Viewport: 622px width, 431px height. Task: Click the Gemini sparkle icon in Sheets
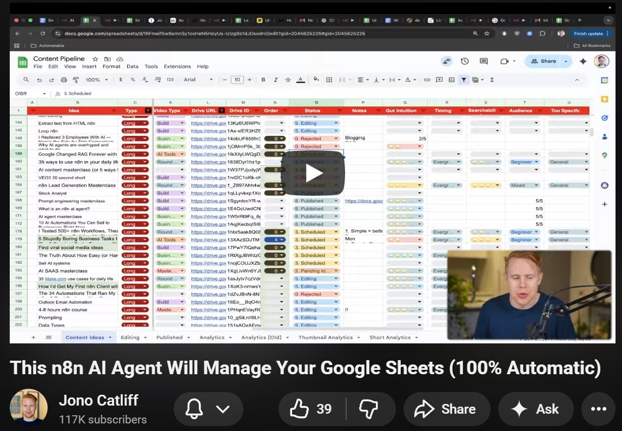point(583,61)
